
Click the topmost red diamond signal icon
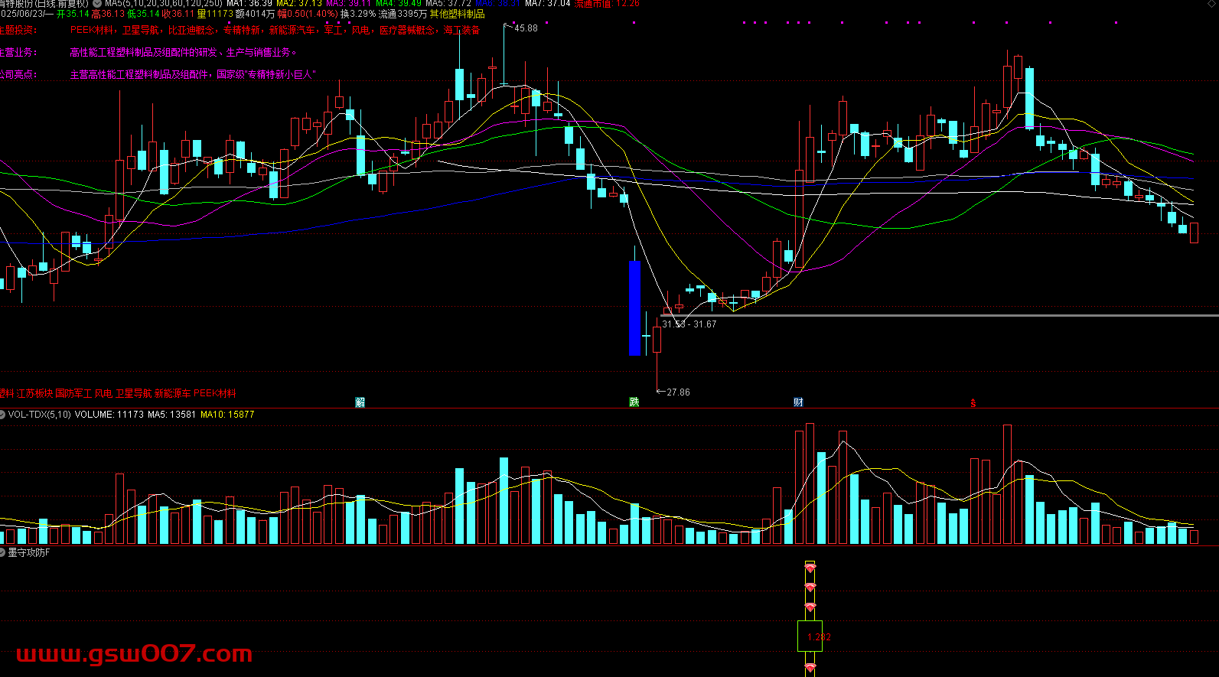810,568
